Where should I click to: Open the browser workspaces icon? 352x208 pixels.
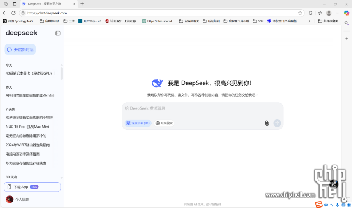tap(6, 4)
